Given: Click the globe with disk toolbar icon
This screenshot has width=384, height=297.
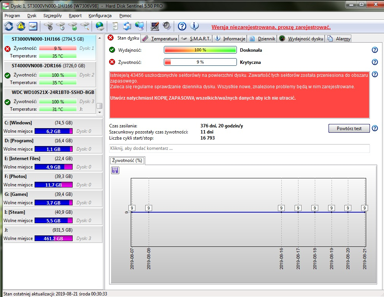Looking at the screenshot, I should pyautogui.click(x=100, y=26).
